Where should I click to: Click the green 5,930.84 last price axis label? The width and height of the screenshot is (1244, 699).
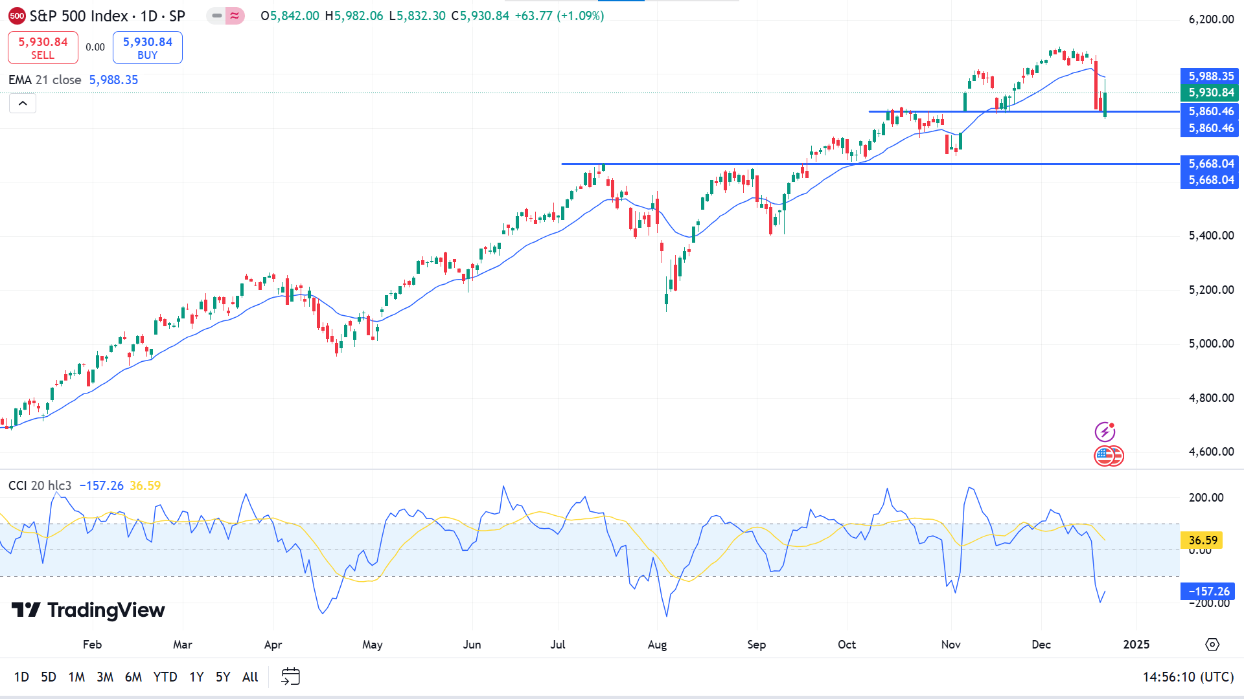(1210, 93)
